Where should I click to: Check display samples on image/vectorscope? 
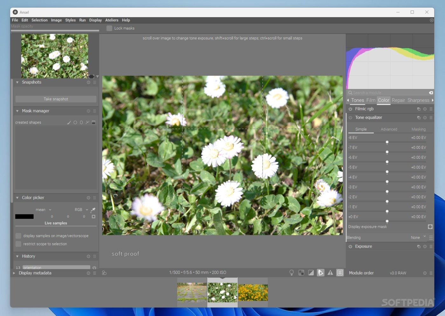point(18,236)
